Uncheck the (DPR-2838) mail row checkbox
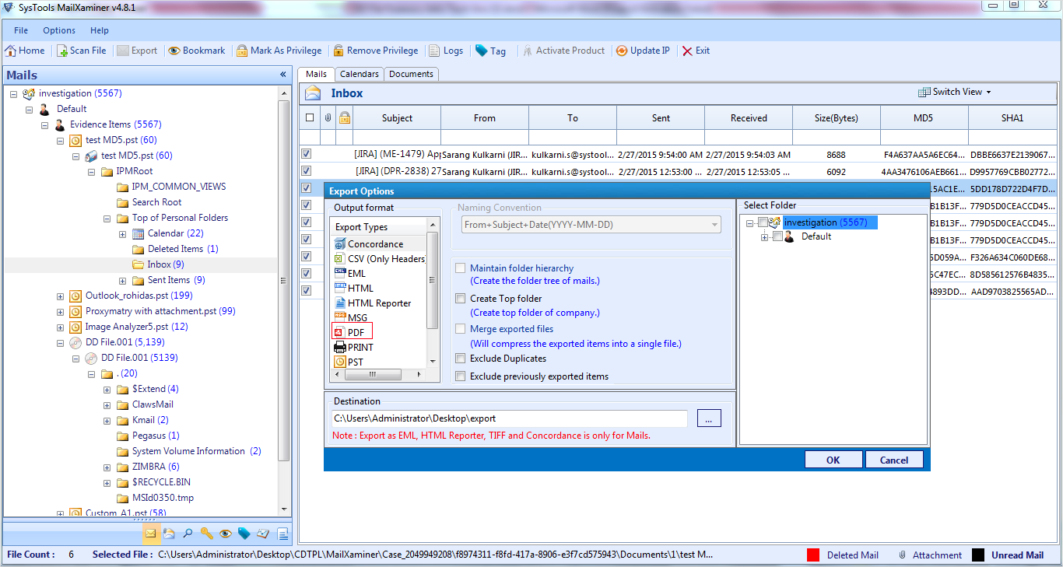Image resolution: width=1063 pixels, height=567 pixels. click(x=306, y=171)
